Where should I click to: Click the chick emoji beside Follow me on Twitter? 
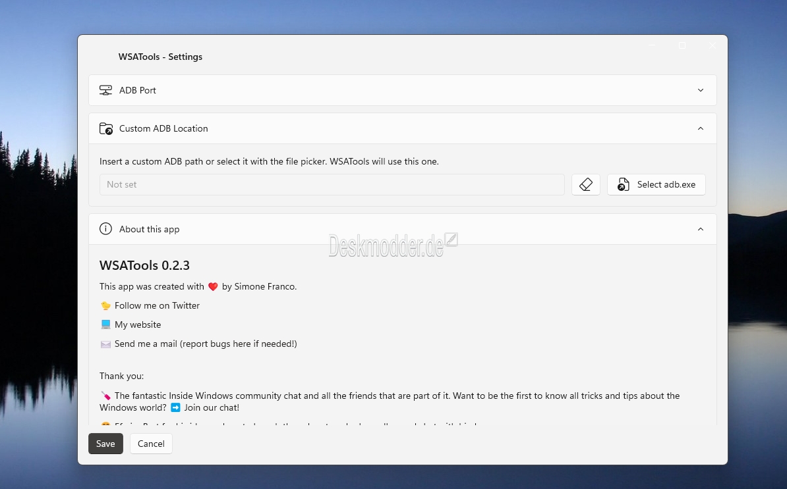(x=105, y=305)
